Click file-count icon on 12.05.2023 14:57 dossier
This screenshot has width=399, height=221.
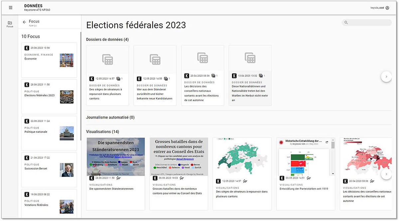(x=118, y=79)
